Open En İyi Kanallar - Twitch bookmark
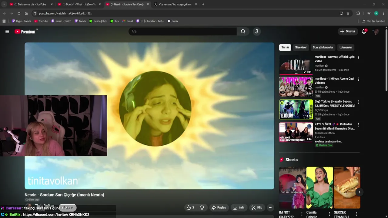Screen dimensions: 388x218 tap(150, 21)
